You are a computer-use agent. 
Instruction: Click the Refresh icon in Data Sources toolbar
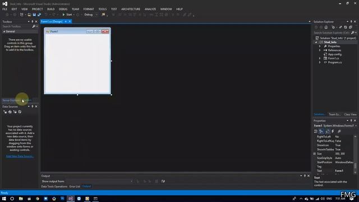(x=20, y=112)
